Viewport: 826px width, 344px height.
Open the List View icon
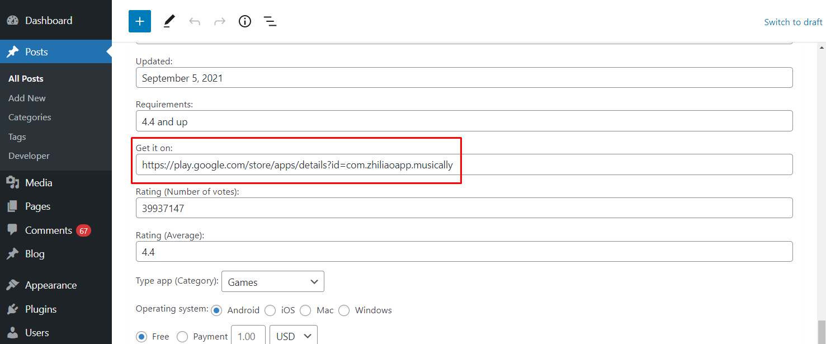click(270, 21)
